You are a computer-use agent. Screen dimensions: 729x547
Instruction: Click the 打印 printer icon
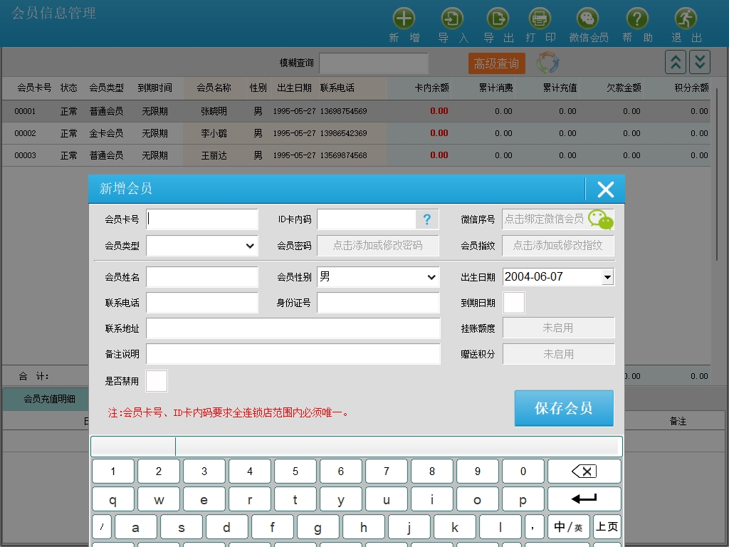click(x=540, y=19)
